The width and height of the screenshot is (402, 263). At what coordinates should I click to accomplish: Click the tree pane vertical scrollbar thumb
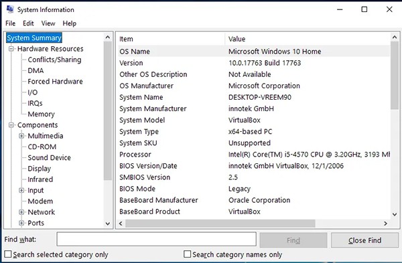tap(108, 111)
